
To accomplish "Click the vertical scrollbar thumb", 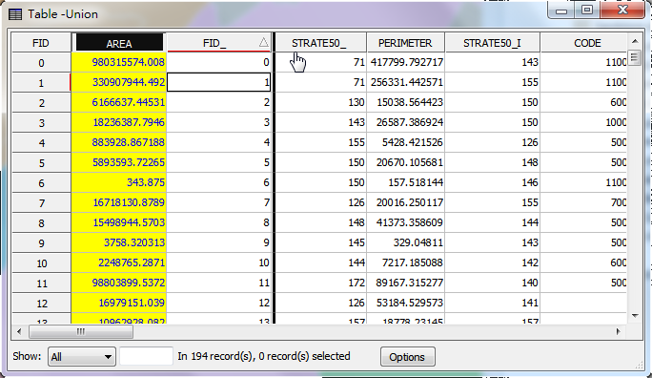I will (x=635, y=57).
